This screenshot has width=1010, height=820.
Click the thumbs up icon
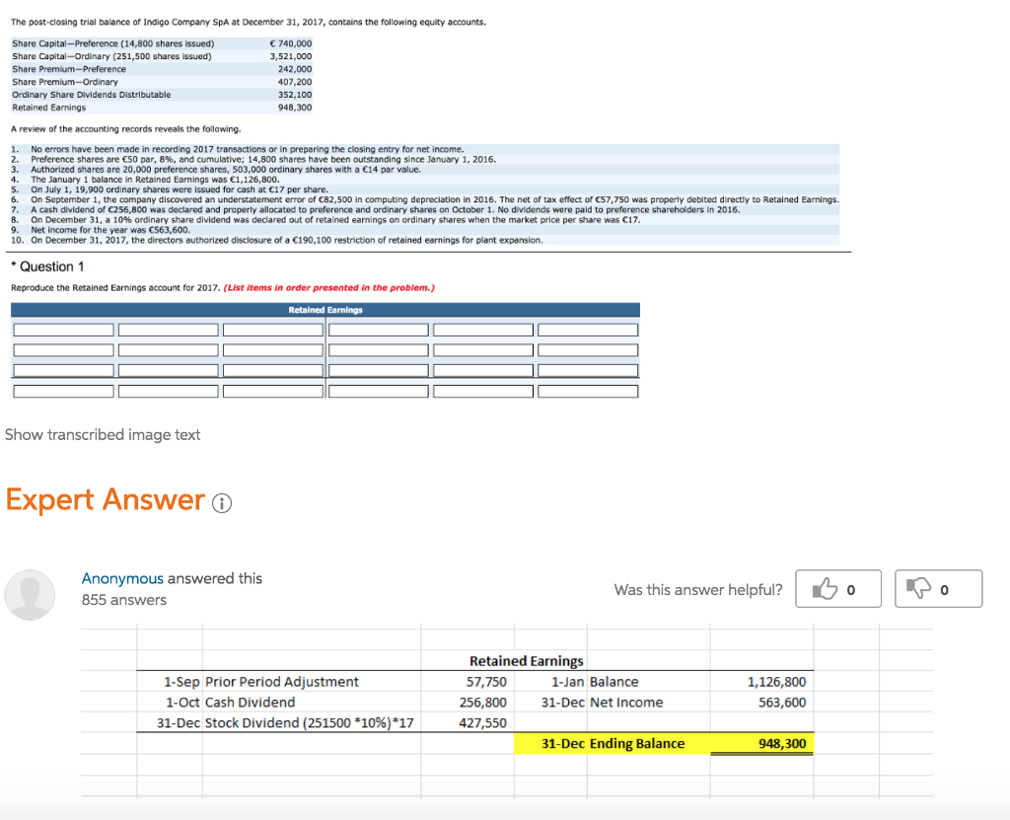tap(825, 589)
